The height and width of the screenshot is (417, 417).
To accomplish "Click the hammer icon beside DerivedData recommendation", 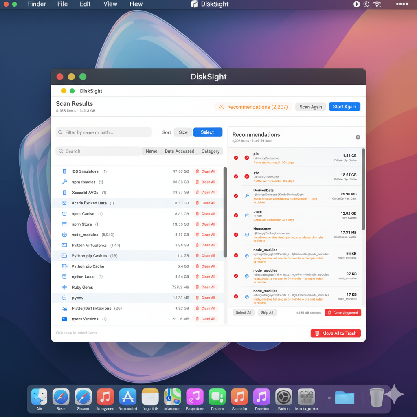I will coord(247,196).
